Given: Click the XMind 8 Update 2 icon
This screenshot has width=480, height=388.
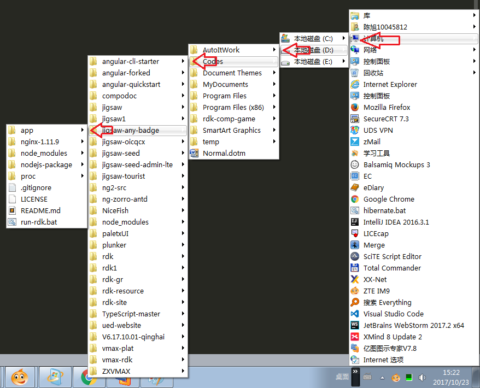Looking at the screenshot, I should (x=354, y=337).
